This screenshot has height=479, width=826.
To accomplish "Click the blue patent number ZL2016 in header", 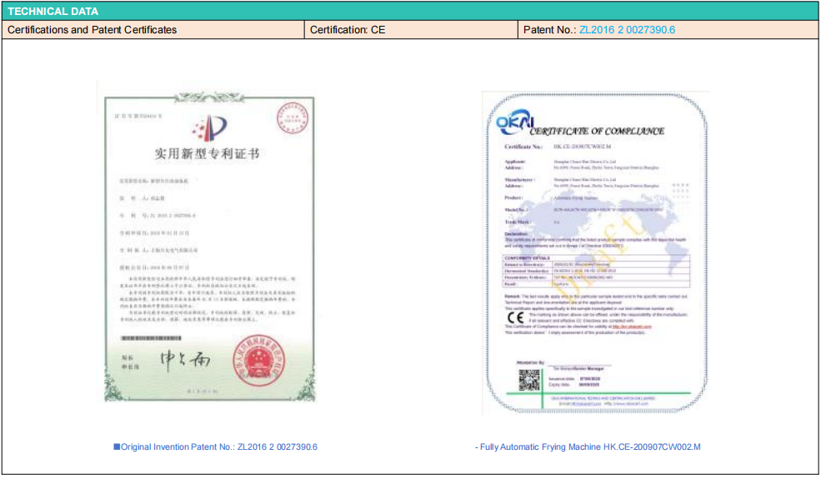I will coord(627,30).
